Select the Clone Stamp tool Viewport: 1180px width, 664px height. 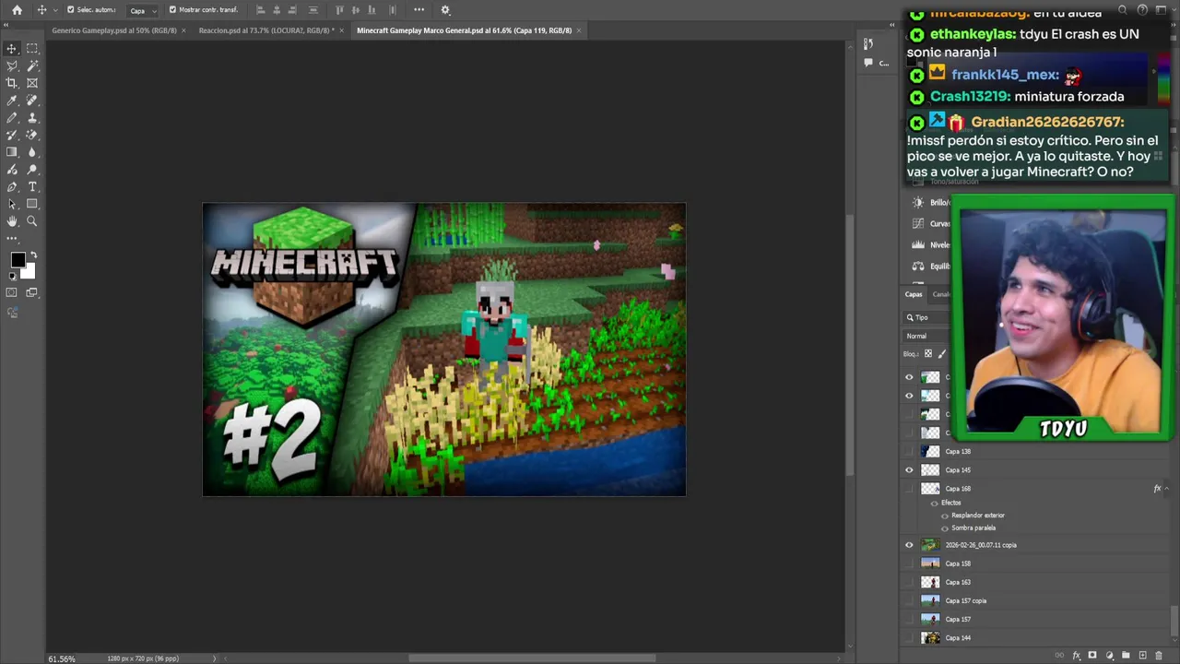(32, 118)
